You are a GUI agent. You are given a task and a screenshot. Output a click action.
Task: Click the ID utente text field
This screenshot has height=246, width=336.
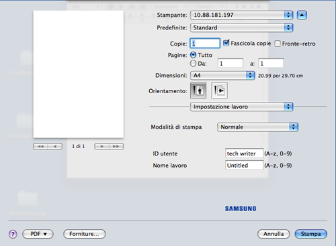click(x=244, y=153)
